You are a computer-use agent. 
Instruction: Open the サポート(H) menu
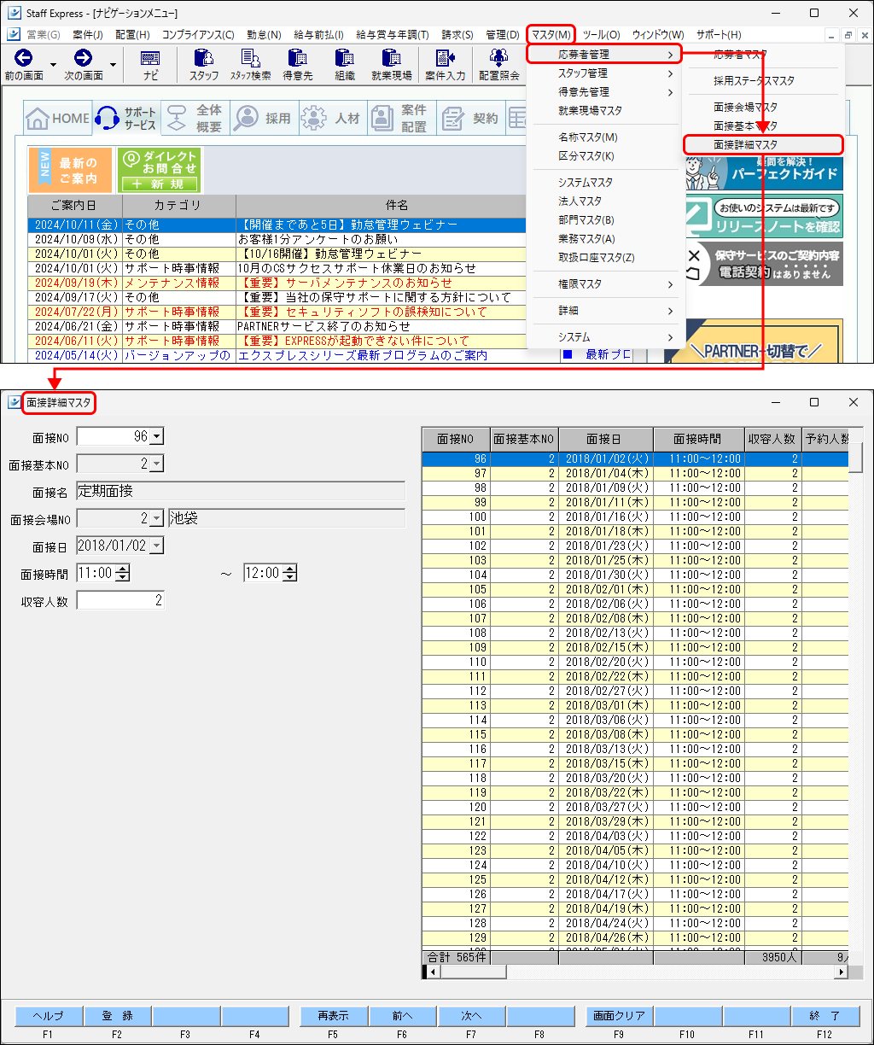(x=719, y=34)
